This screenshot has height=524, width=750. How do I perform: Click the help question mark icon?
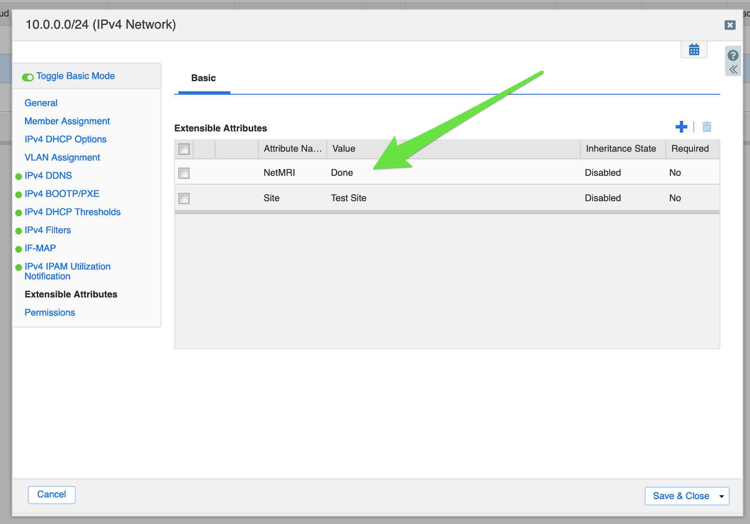733,56
